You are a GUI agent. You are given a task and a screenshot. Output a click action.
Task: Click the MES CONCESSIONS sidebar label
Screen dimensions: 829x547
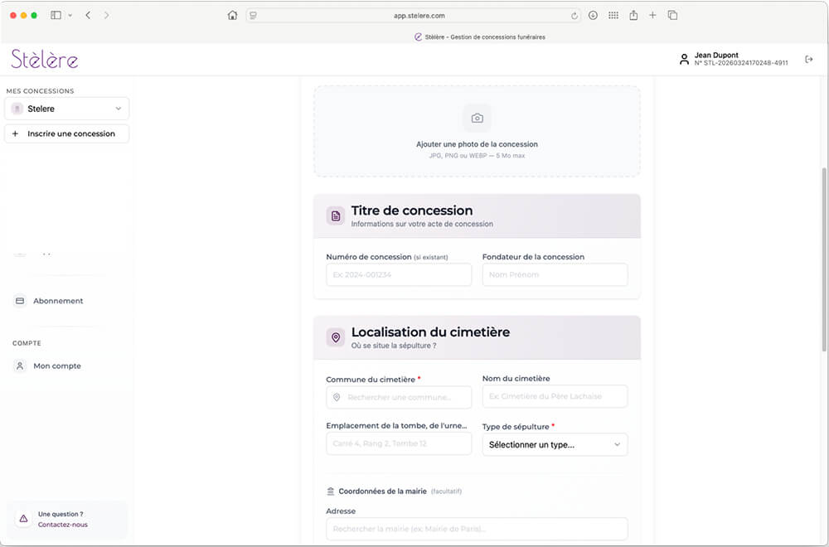(40, 91)
